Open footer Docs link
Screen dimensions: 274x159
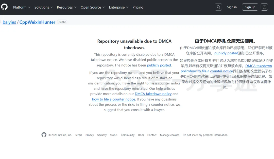pyautogui.click(x=141, y=135)
